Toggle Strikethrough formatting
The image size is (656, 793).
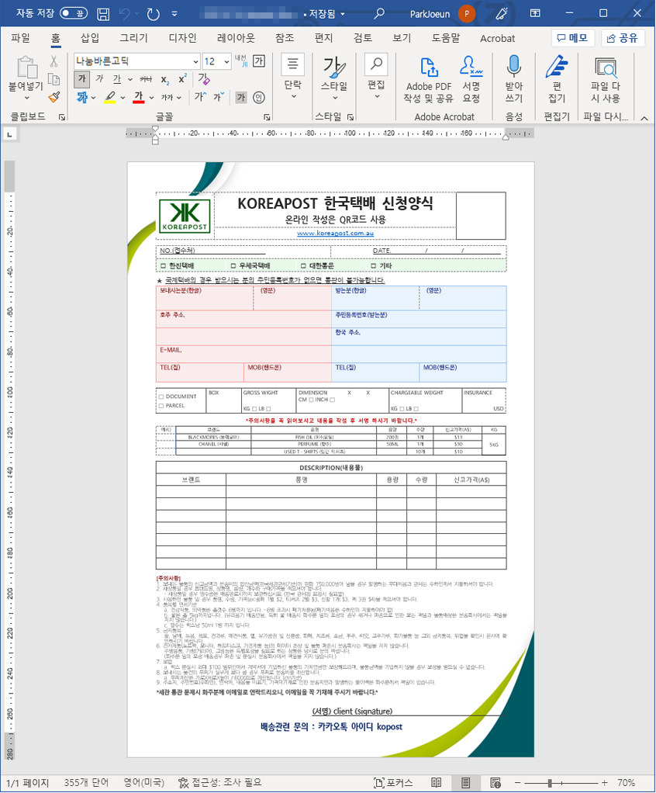(146, 79)
